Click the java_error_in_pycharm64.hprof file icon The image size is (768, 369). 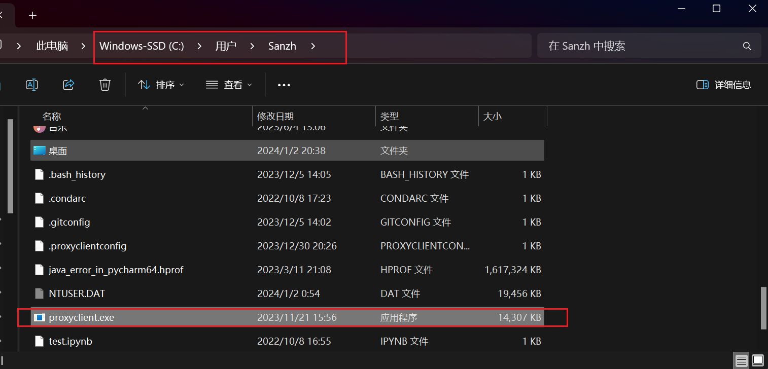40,270
